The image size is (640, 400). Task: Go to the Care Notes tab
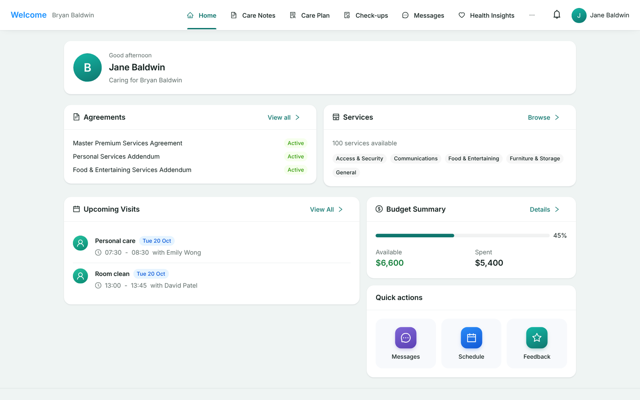tap(253, 15)
